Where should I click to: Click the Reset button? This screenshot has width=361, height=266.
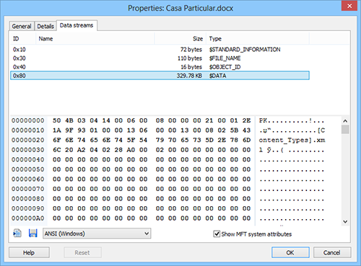(82, 252)
